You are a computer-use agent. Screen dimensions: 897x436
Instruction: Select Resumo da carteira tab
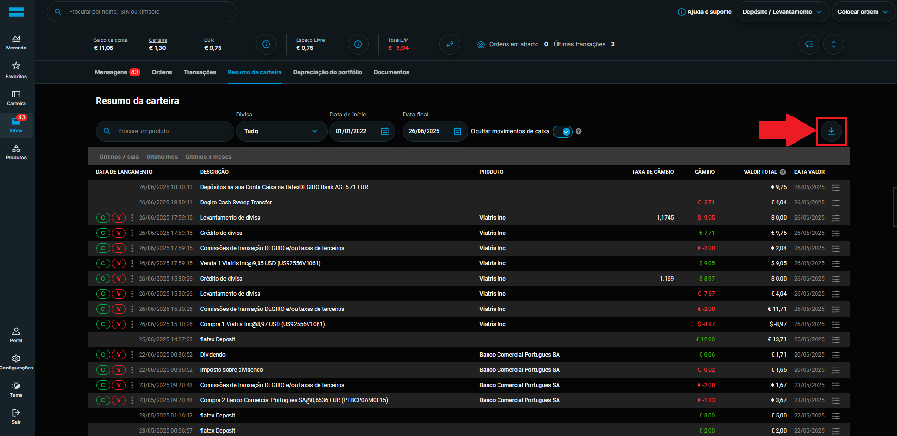tap(255, 72)
